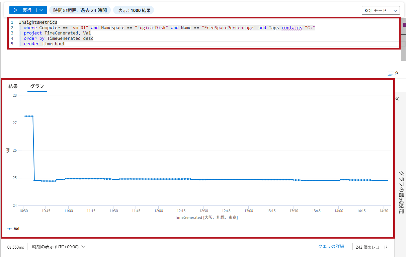Viewport: 409px width, 257px height.
Task: Click the Val legend line marker icon
Action: [9, 229]
